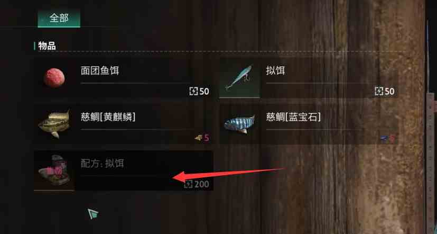Viewport: 437px width, 234px height.
Task: Click the blue fish cost icon
Action: [x=384, y=138]
